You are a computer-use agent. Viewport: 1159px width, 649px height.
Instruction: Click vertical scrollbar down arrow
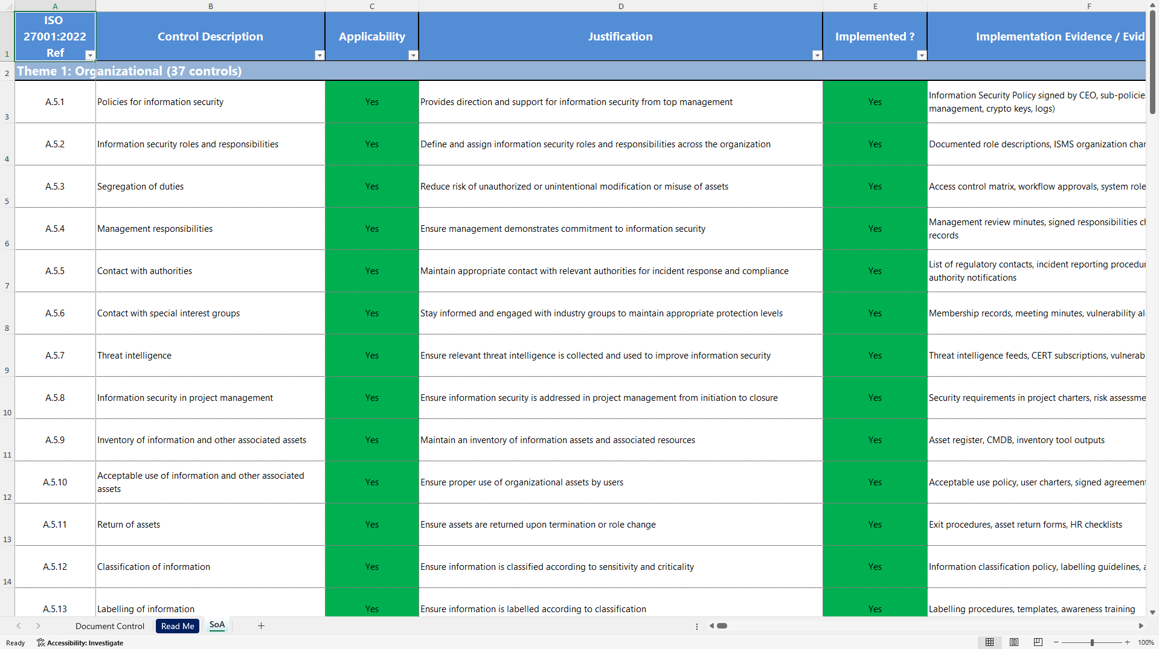[1152, 612]
